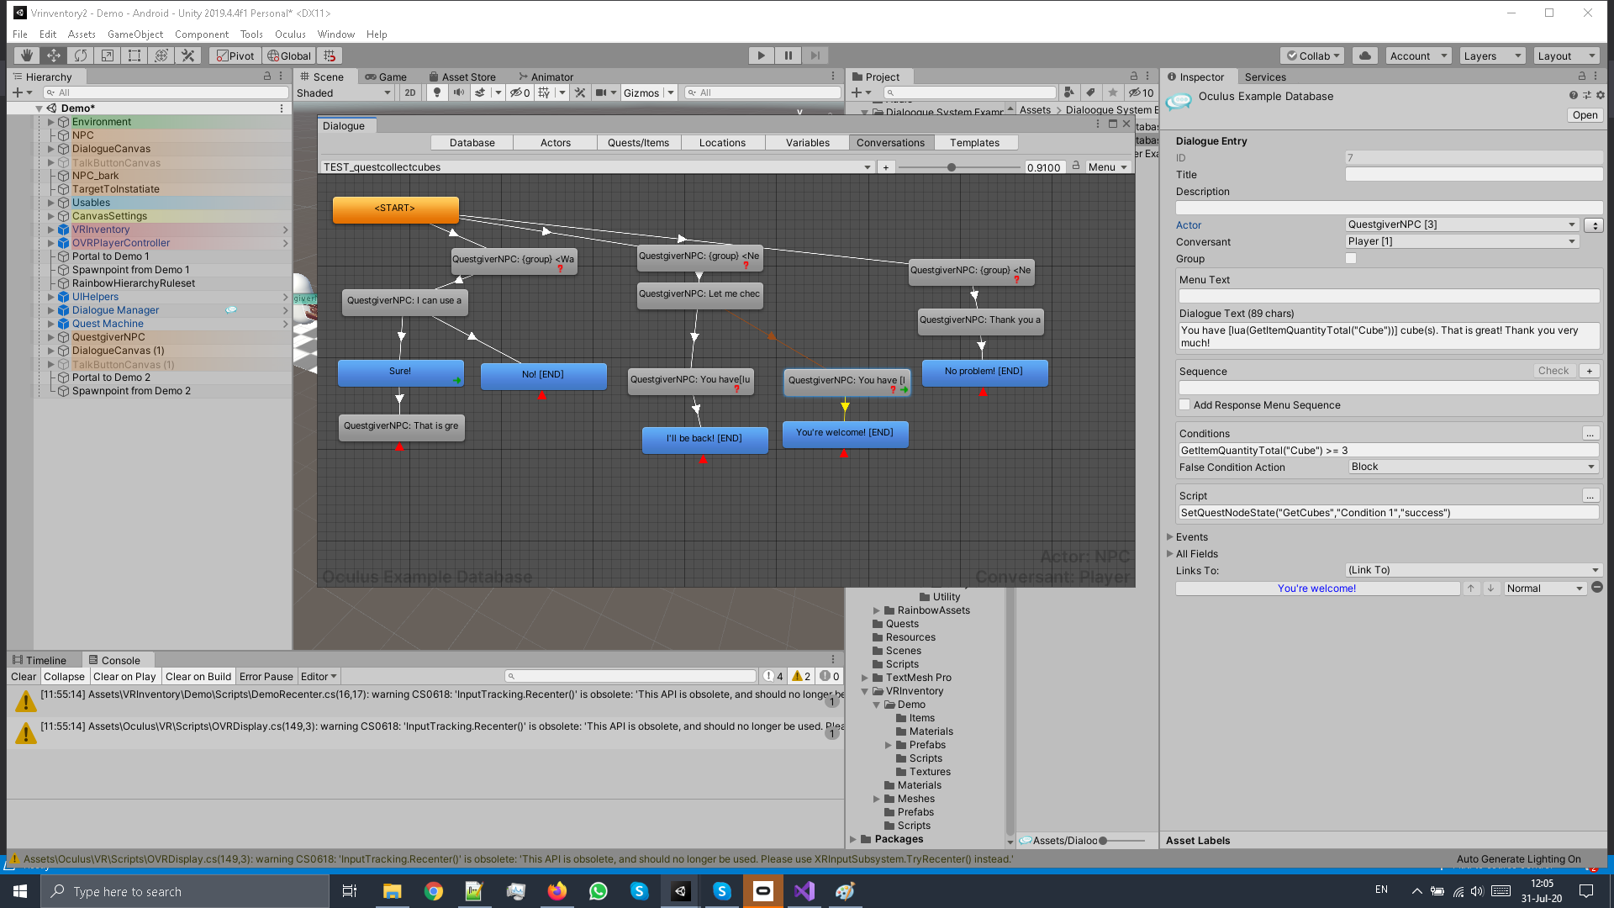Toggle scene lighting bulb icon
This screenshot has height=908, width=1614.
[x=436, y=92]
